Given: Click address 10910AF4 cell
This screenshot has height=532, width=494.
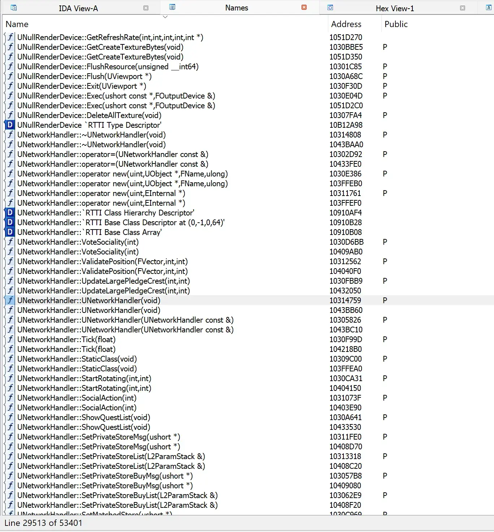Looking at the screenshot, I should click(x=346, y=213).
